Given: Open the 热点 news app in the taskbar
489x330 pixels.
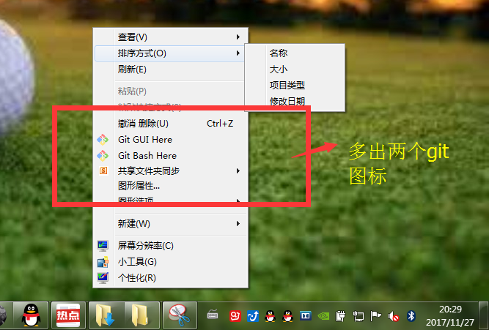Looking at the screenshot, I should pos(68,315).
